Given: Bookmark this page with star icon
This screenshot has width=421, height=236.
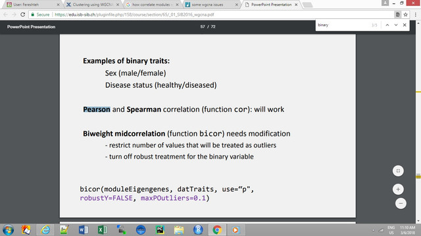Looking at the screenshot, I should click(x=405, y=14).
